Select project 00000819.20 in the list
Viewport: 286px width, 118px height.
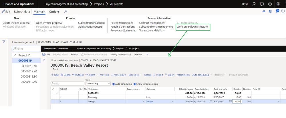29,71
